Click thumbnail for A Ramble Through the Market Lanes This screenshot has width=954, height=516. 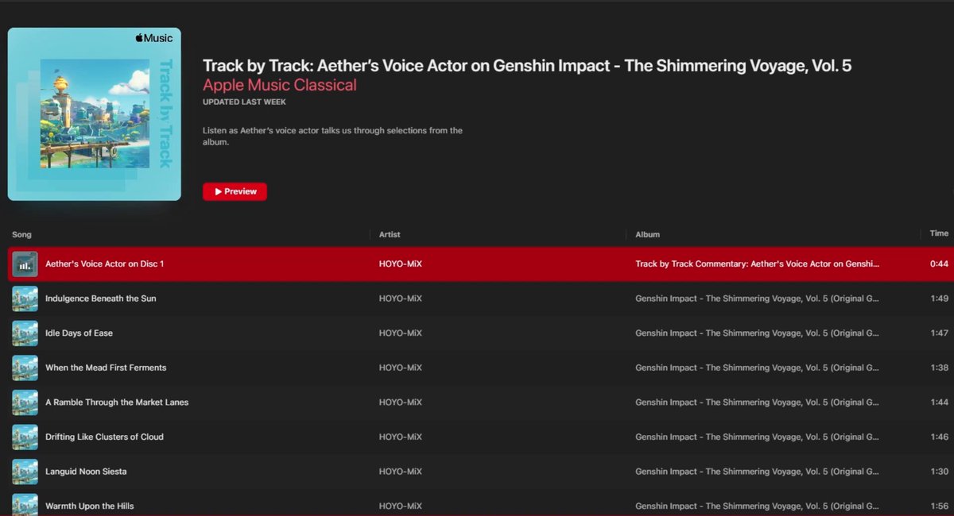pos(25,402)
